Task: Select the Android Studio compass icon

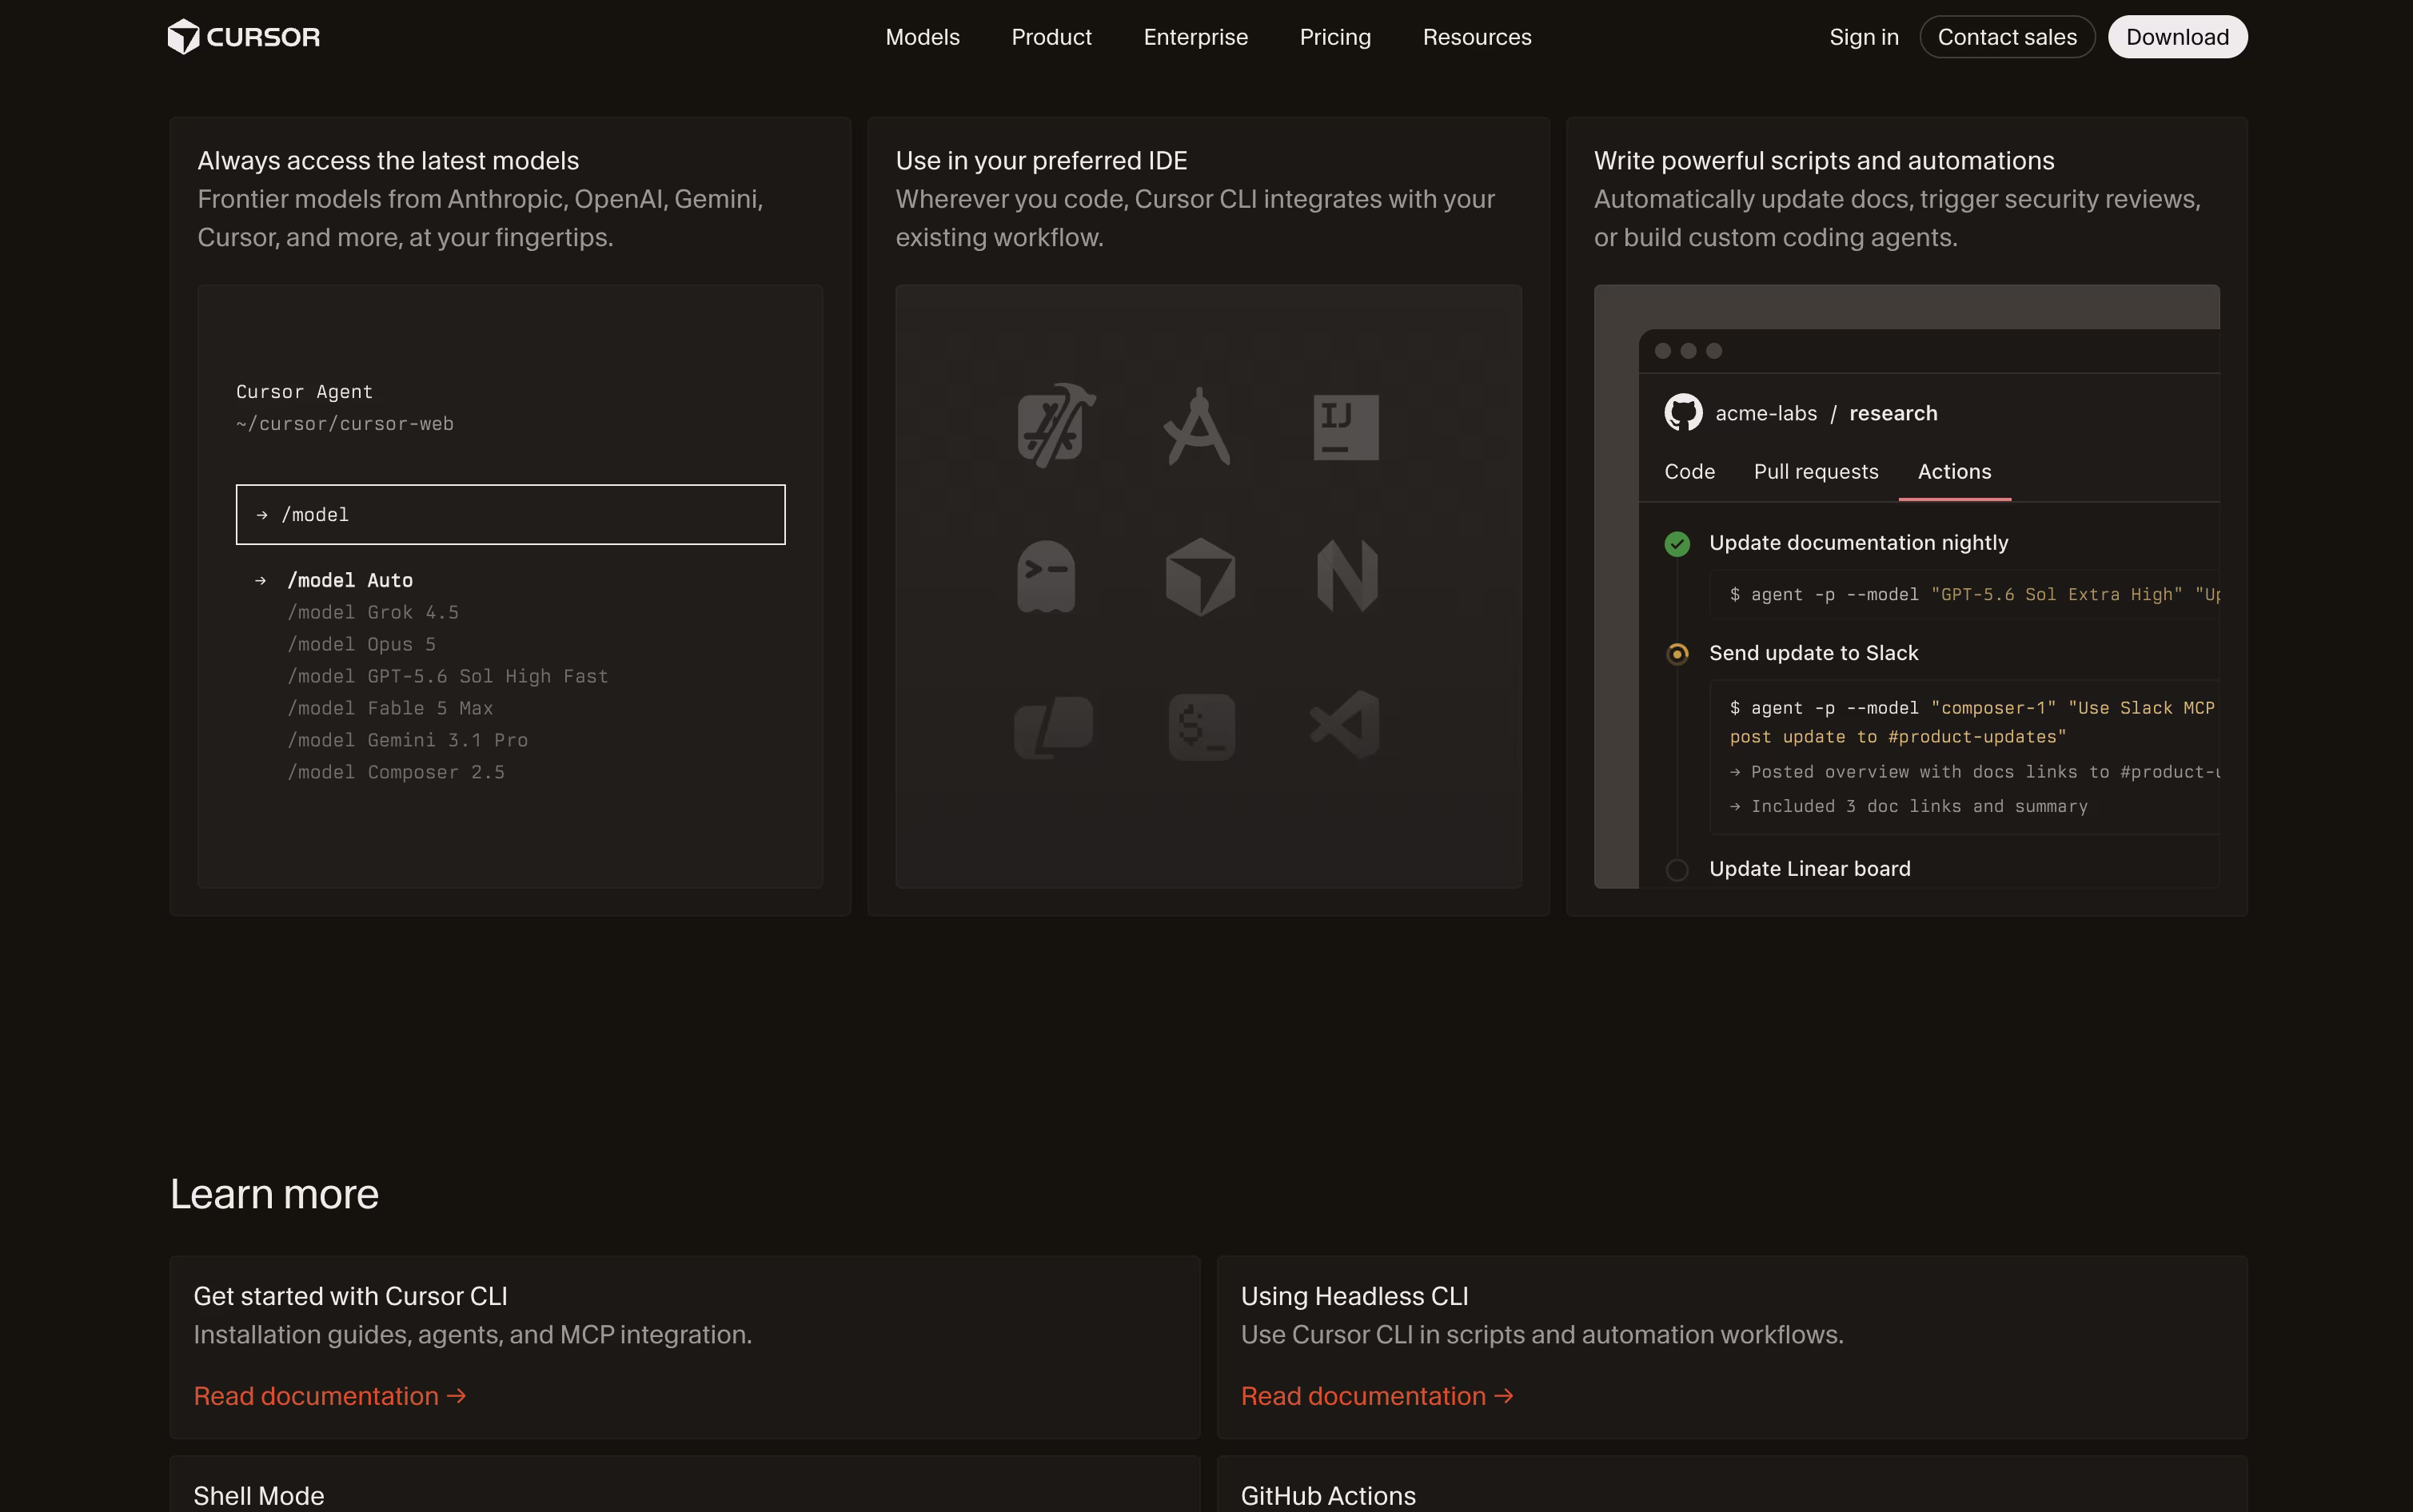Action: [1199, 427]
